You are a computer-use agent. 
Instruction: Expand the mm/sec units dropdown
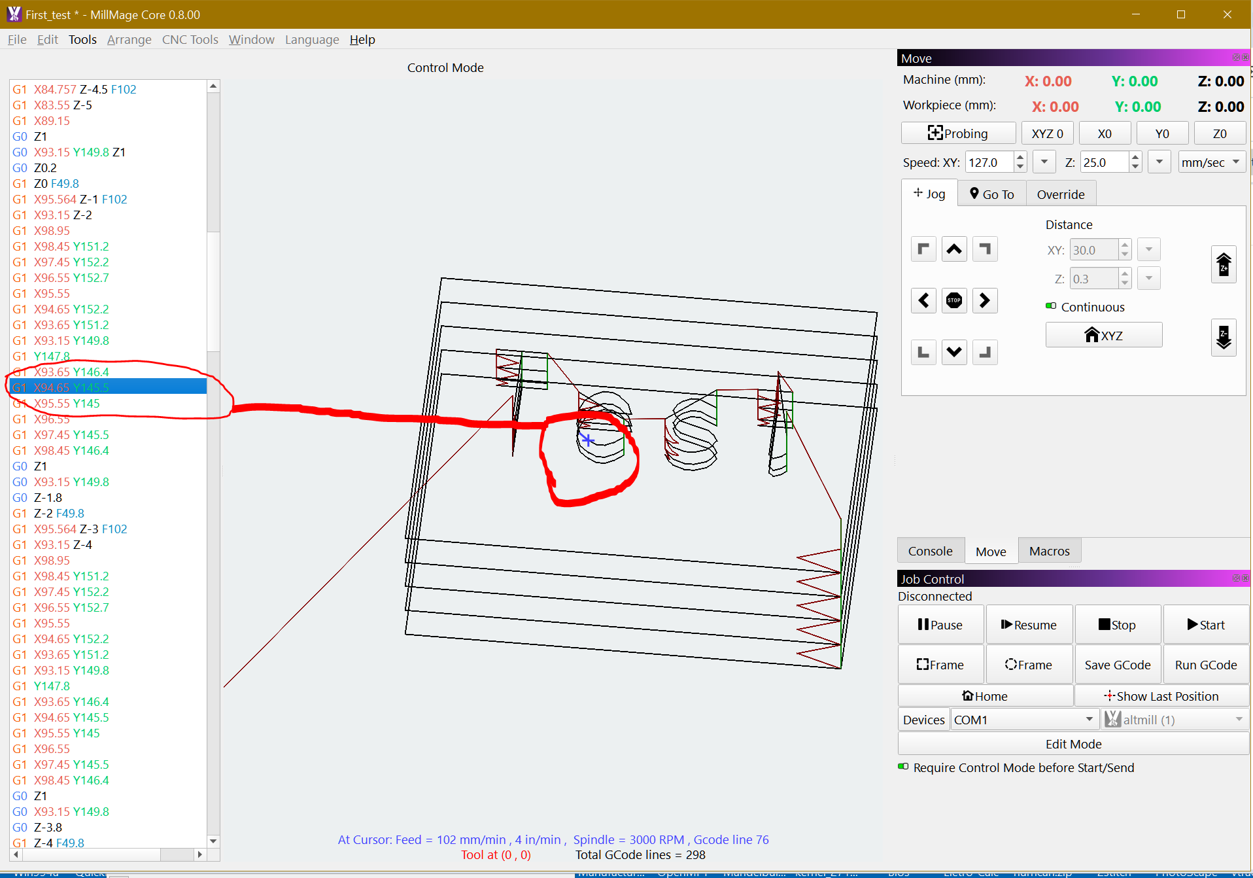(1211, 162)
